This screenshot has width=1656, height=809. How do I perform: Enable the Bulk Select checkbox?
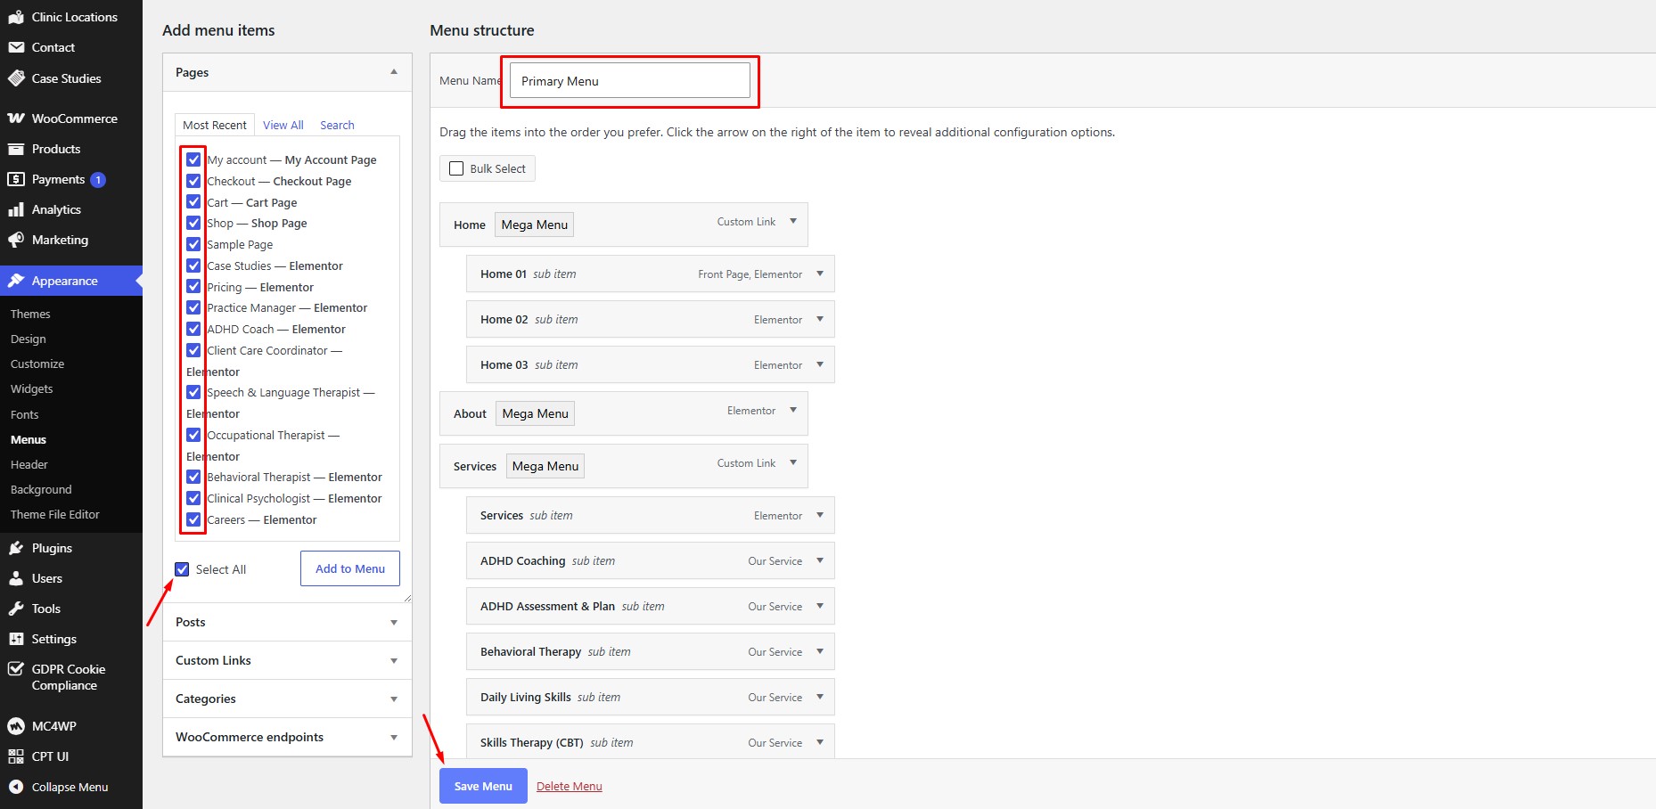[456, 168]
